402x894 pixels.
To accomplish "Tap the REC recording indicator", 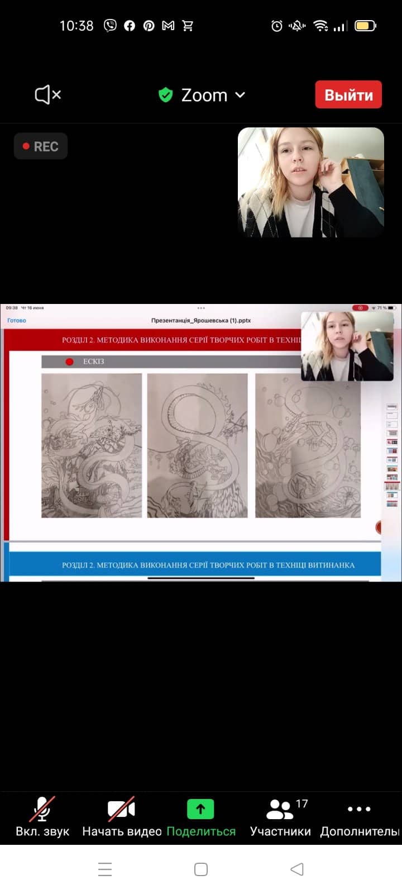I will 41,146.
